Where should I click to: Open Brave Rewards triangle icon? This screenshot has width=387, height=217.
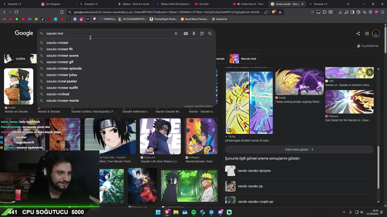(280, 12)
